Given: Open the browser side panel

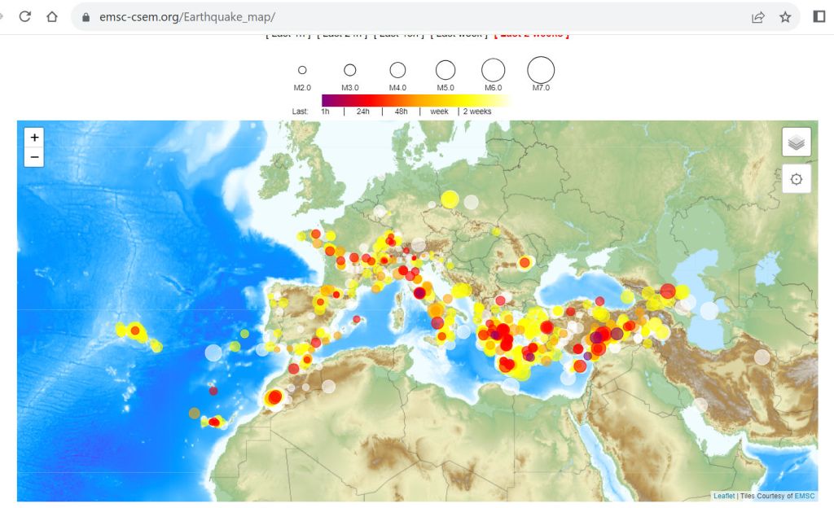Looking at the screenshot, I should click(x=819, y=16).
